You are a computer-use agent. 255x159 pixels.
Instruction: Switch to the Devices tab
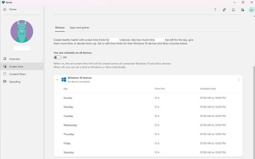60,27
